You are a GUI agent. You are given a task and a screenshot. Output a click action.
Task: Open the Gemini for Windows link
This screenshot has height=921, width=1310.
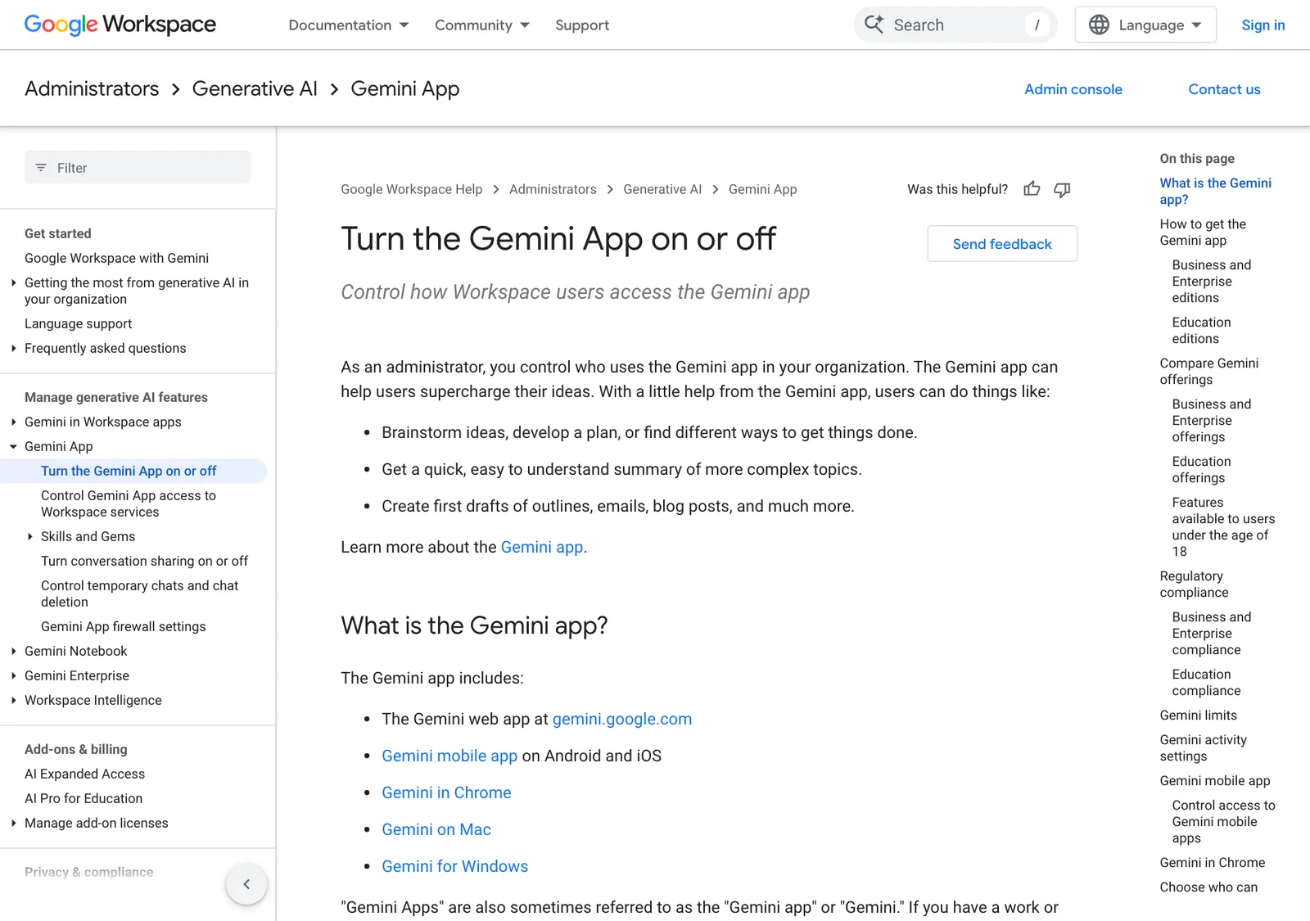click(x=455, y=866)
